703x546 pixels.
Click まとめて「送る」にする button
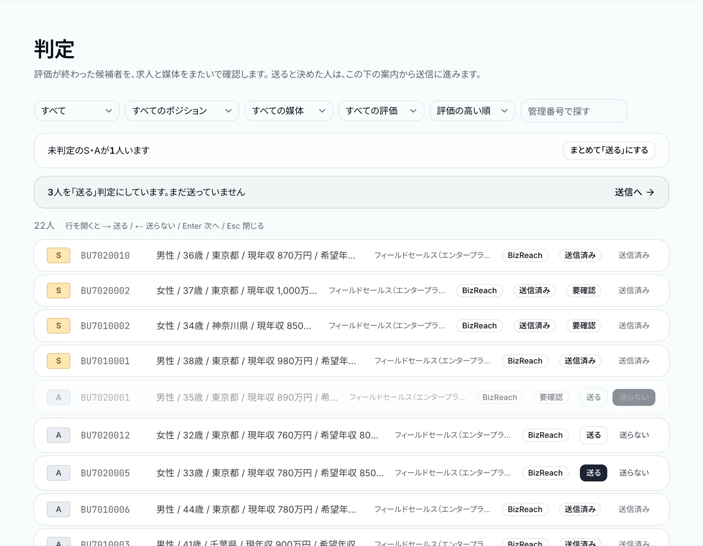tap(609, 151)
